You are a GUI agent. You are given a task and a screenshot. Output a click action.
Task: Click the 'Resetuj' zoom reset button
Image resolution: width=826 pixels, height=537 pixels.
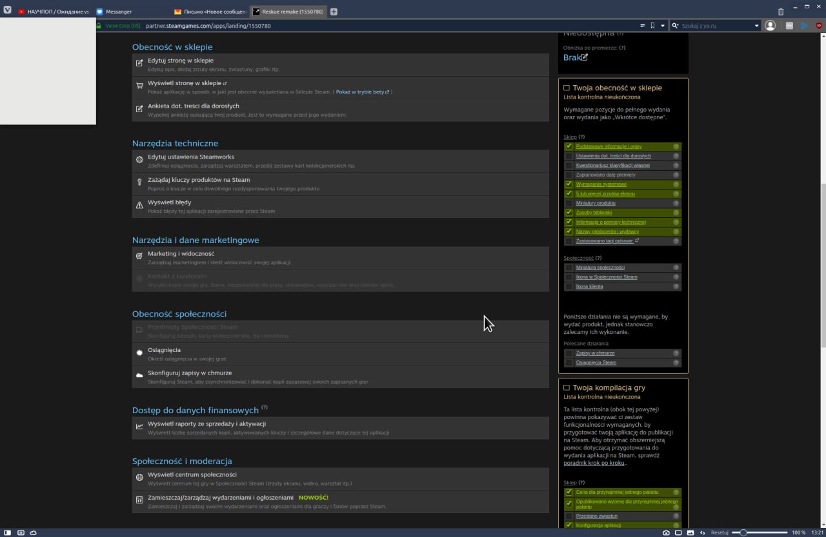720,532
